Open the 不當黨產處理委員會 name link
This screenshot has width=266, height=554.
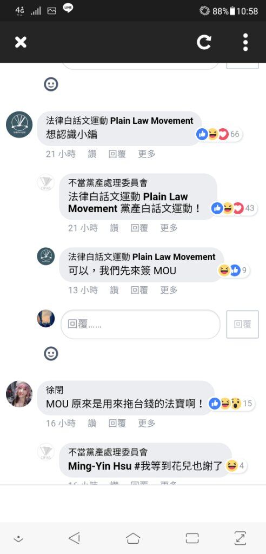pos(108,183)
